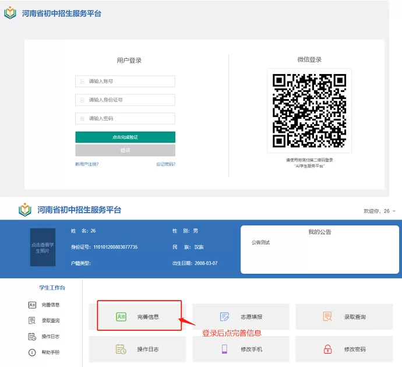Click the orange search document icon on 录取查询 card
Screen dimensions: 402x367
click(x=327, y=316)
